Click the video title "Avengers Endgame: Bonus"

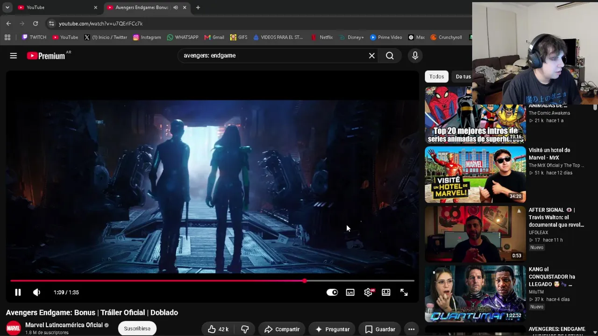click(92, 313)
